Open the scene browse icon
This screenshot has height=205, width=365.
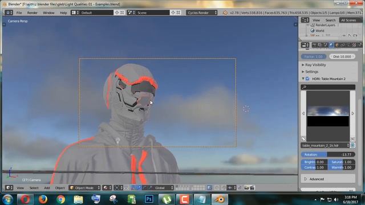131,13
